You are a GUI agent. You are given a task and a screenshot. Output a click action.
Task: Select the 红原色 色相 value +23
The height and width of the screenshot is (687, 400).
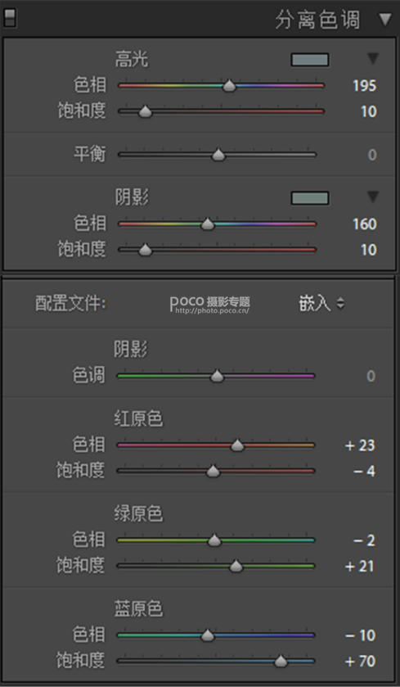click(360, 445)
